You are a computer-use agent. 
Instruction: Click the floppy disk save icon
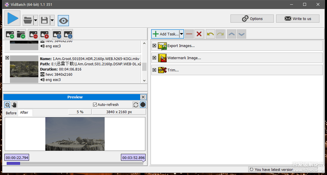[x=44, y=20]
